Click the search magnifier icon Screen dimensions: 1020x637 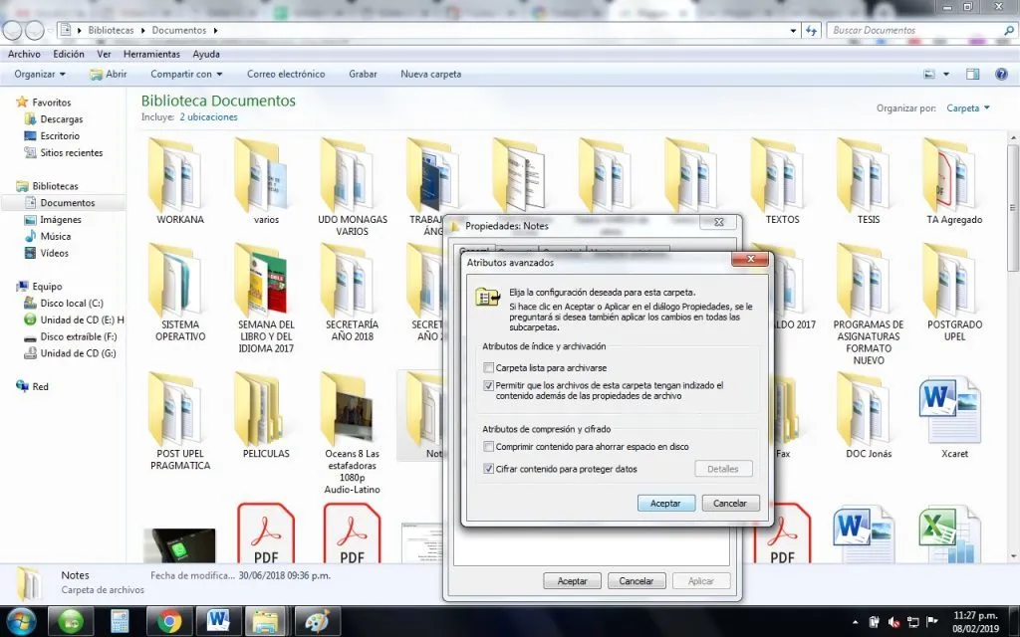coord(1008,30)
